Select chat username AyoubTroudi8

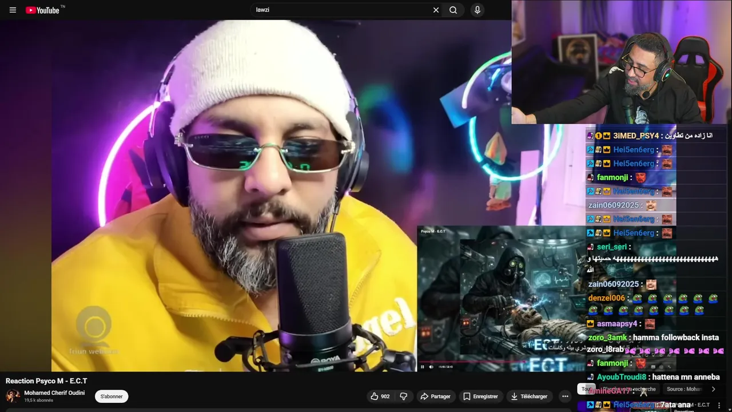(621, 377)
